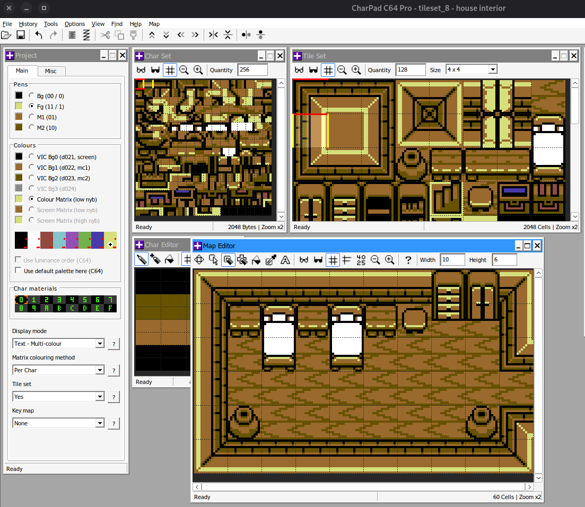Image resolution: width=585 pixels, height=507 pixels.
Task: Click the undo arrow in main toolbar
Action: tap(39, 35)
